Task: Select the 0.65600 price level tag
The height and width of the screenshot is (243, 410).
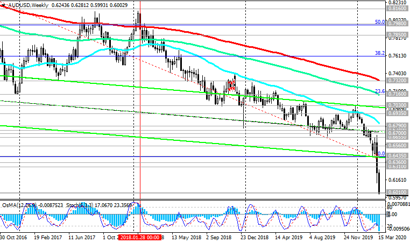Action: click(398, 145)
